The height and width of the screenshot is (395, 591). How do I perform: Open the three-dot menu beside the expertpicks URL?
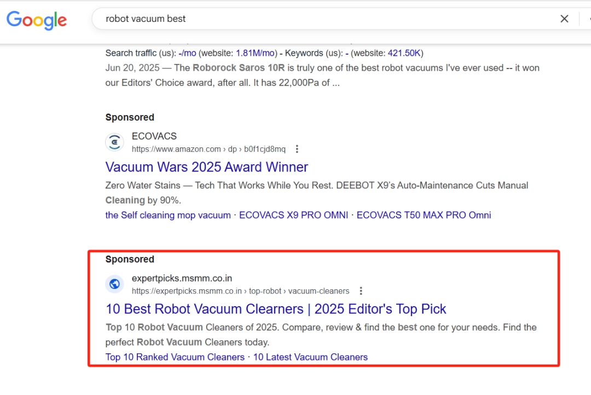[361, 291]
